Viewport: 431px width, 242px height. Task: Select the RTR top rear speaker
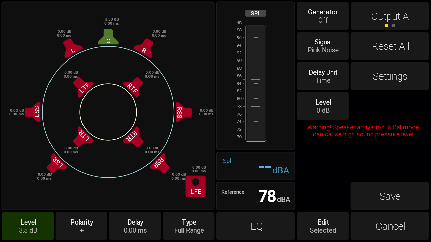click(133, 136)
